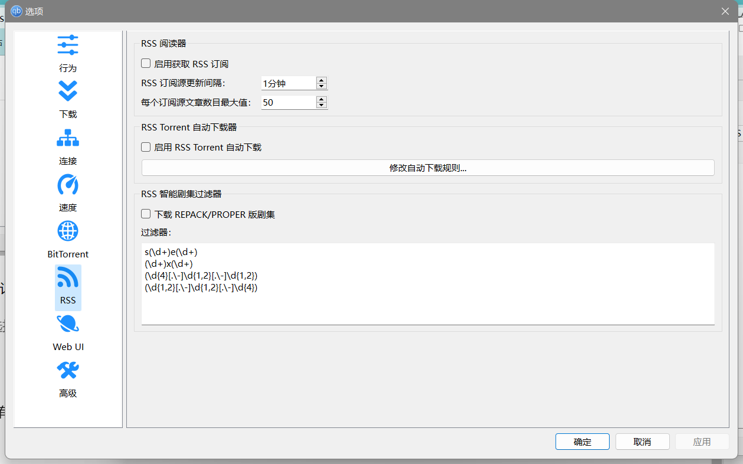Decrease 每个订阅源文章数目最大值 using down arrow
The width and height of the screenshot is (743, 464).
click(x=321, y=106)
